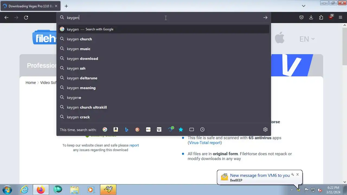The image size is (347, 195).
Task: Choose 'keygen deltarune' suggestion
Action: [164, 78]
